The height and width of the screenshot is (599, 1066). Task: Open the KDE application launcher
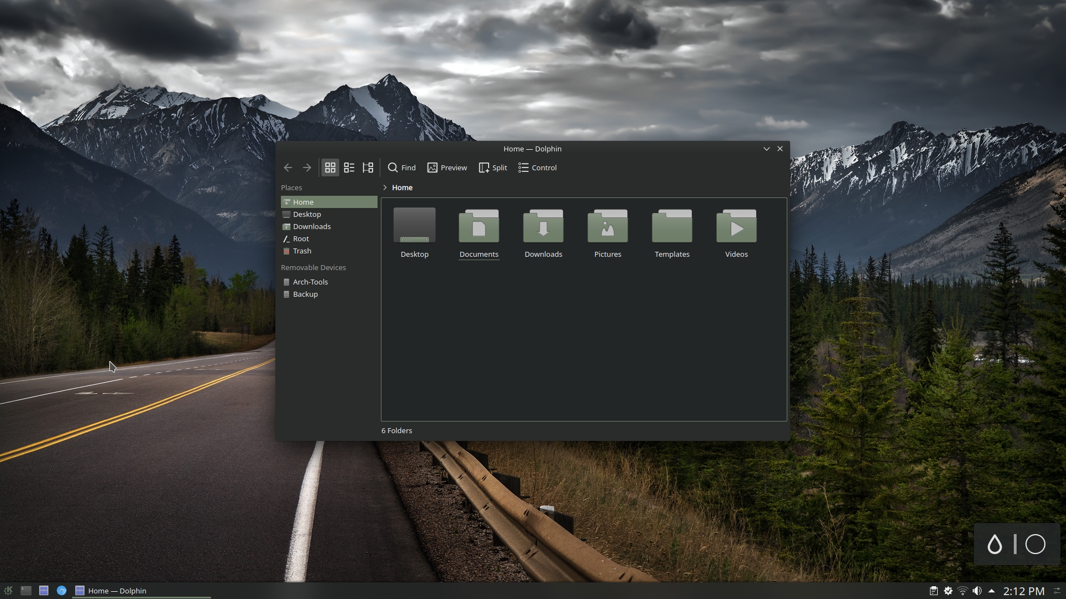click(8, 591)
